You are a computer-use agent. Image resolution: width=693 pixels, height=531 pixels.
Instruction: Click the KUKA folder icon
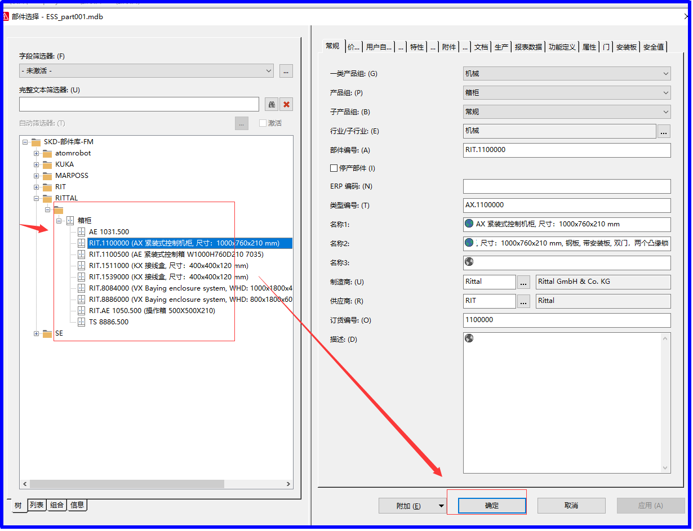[x=47, y=164]
